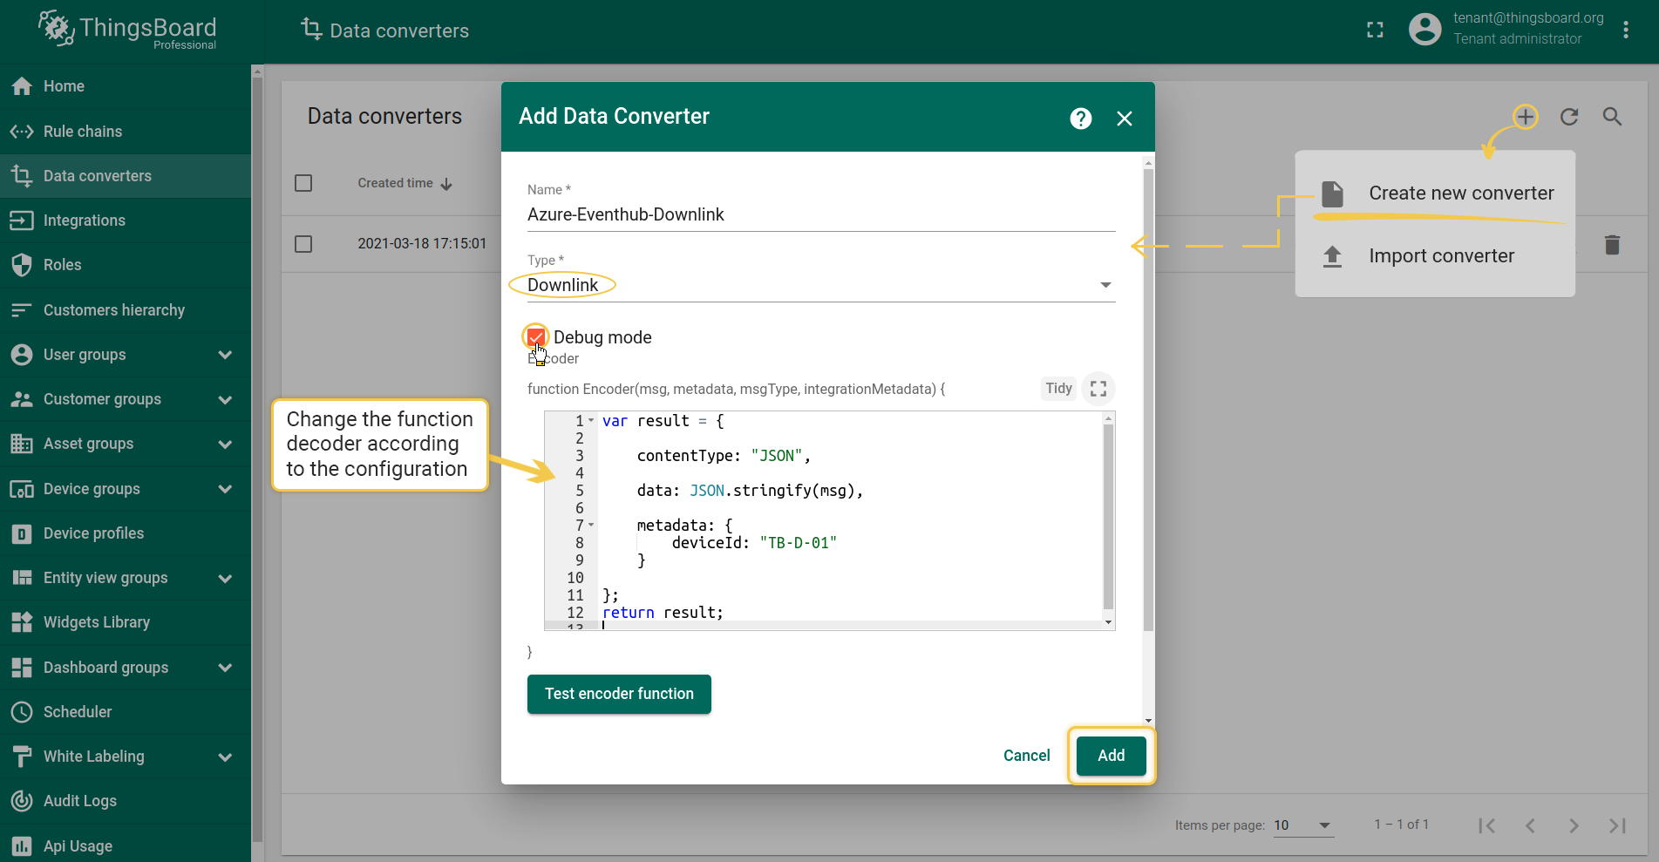Open Integrations in the sidebar
Screen dimensions: 1659x862
85,221
